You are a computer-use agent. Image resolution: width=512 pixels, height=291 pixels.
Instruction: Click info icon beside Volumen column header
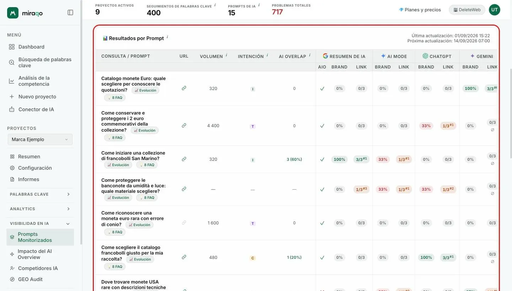point(226,55)
